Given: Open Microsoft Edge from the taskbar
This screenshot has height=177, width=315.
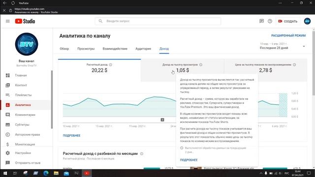Looking at the screenshot, I should click(46, 173).
